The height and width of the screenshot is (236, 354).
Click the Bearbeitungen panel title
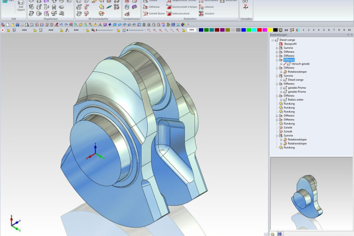(278, 35)
